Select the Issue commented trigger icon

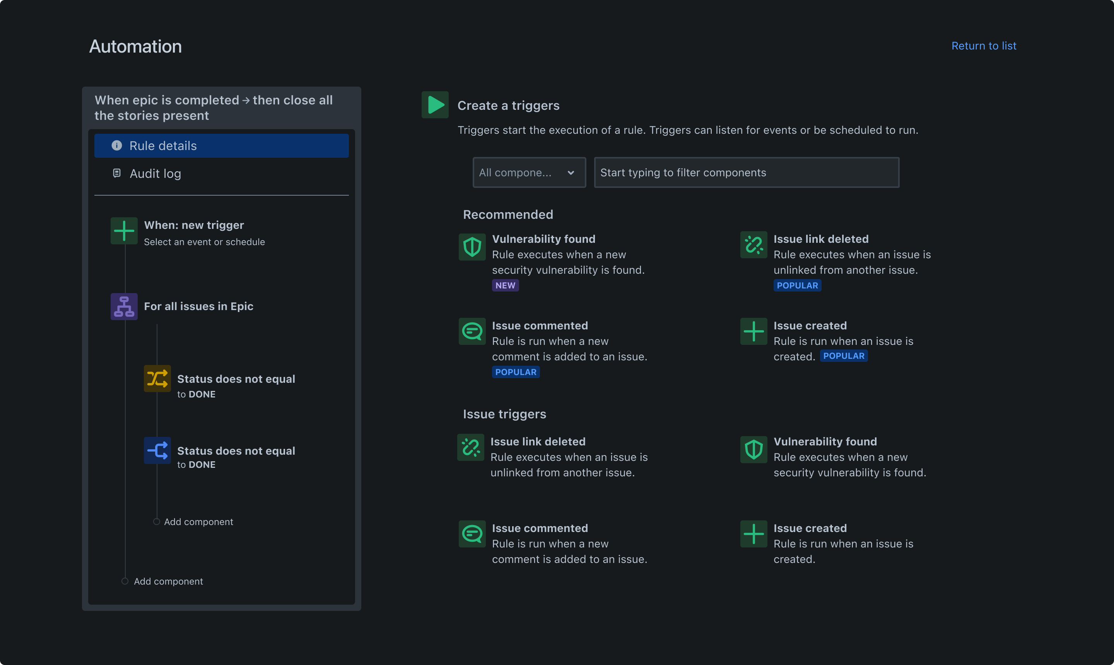(473, 331)
